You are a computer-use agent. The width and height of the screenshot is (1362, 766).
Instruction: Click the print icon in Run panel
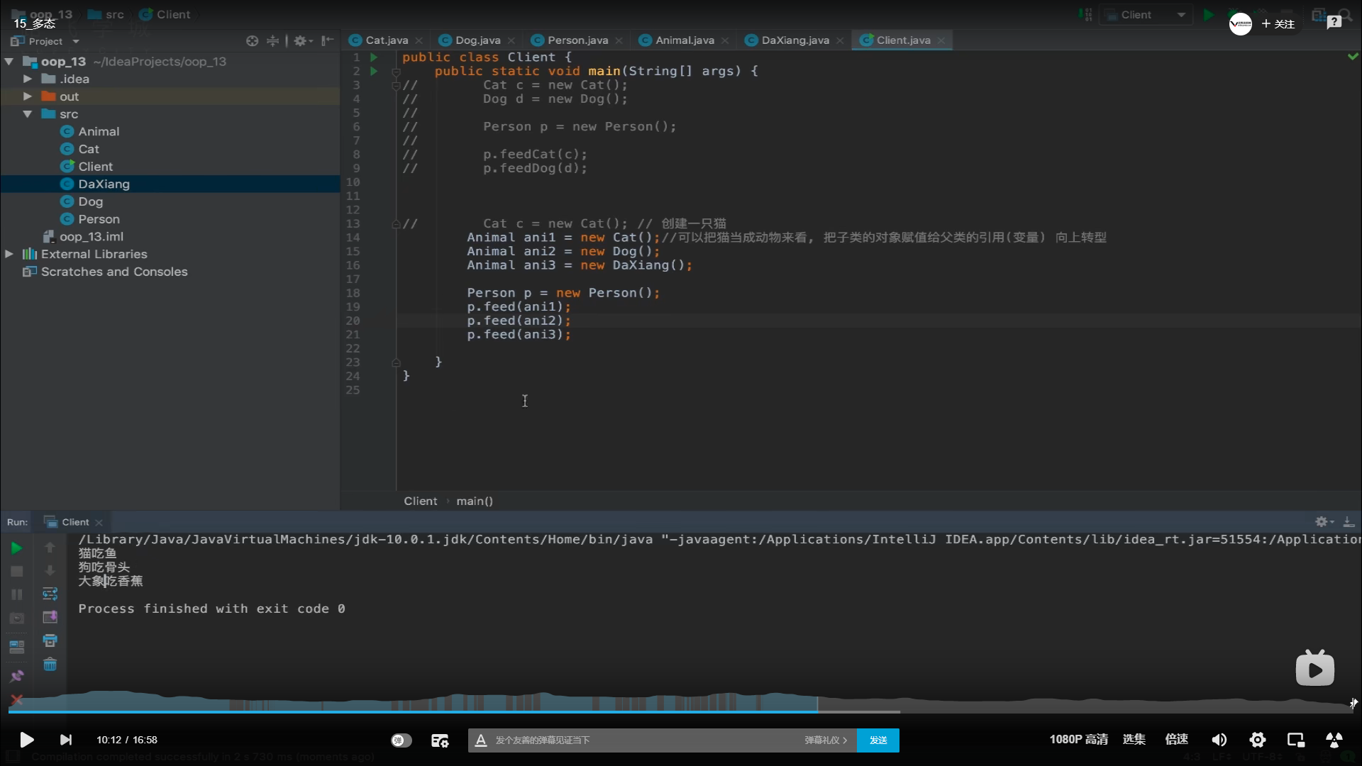[x=50, y=640]
